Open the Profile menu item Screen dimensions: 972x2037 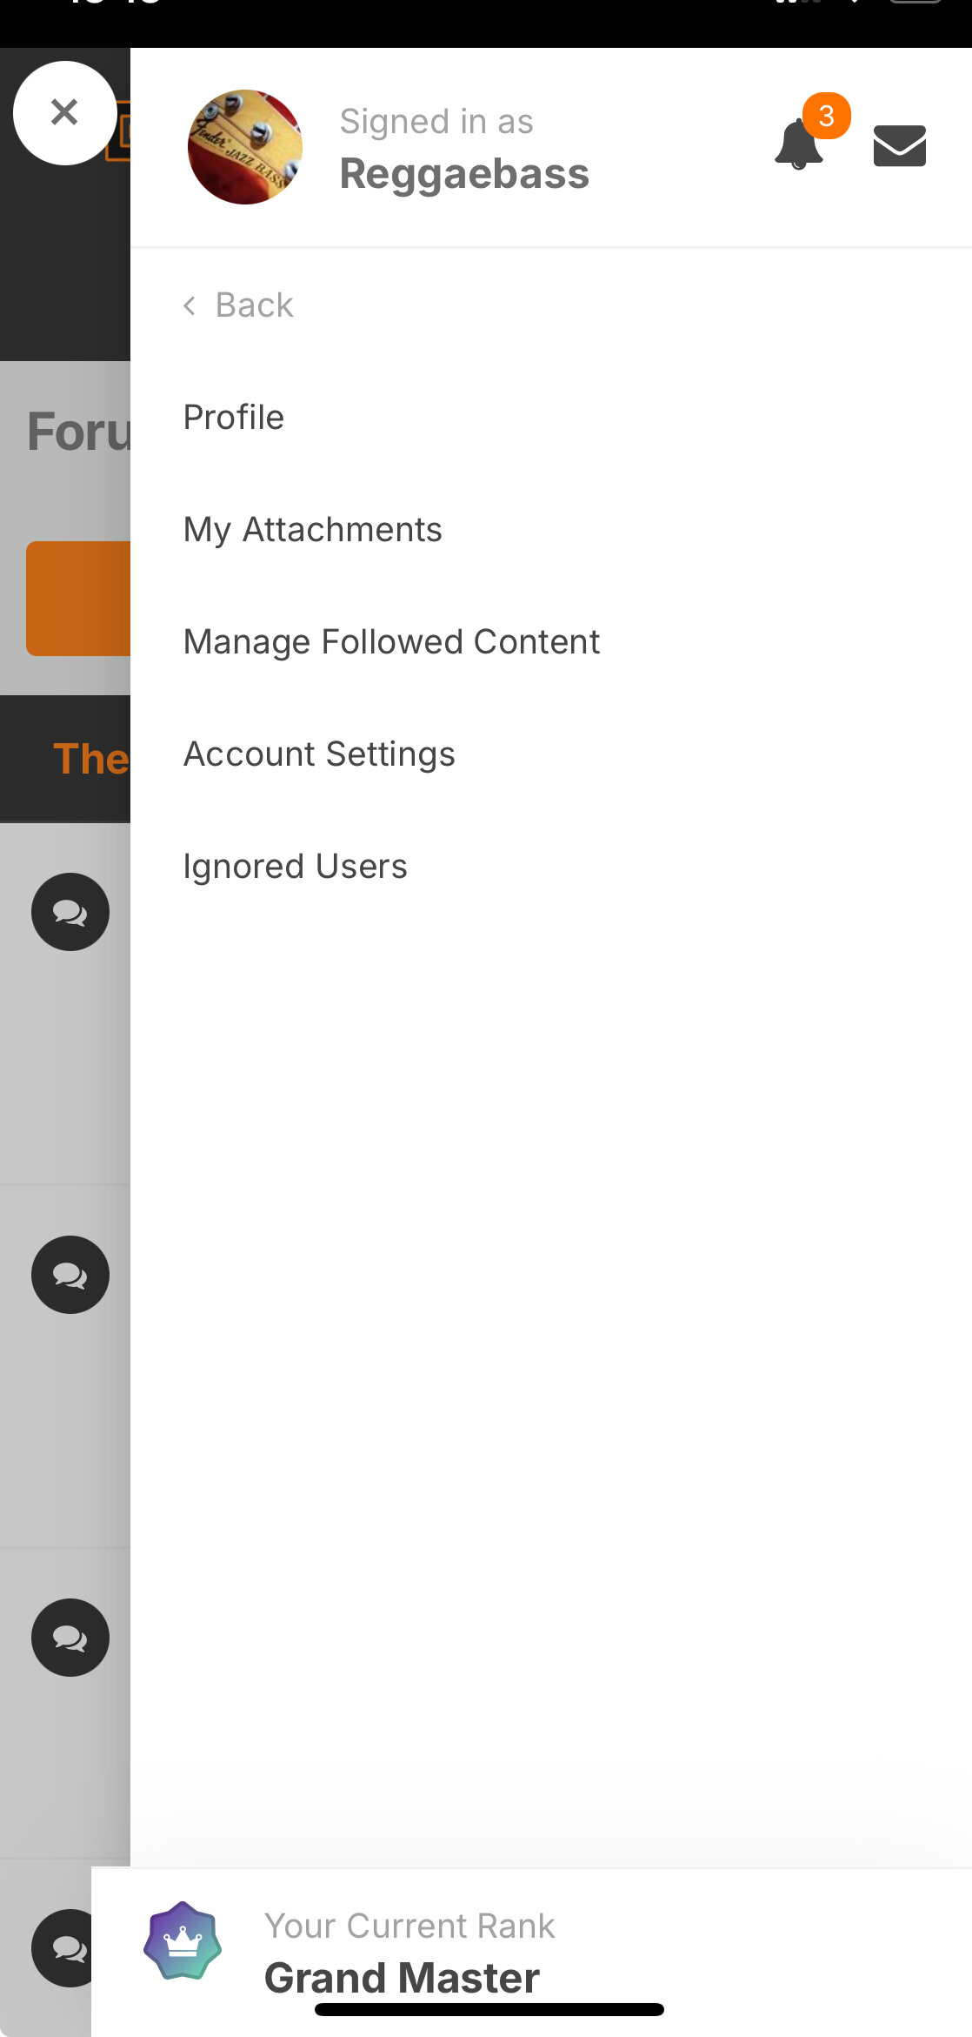coord(234,418)
